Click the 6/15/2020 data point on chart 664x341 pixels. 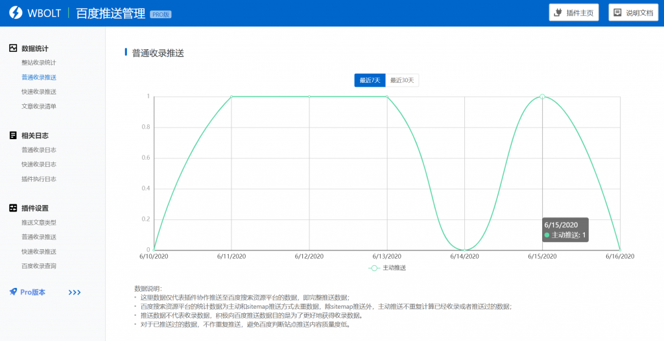click(543, 96)
